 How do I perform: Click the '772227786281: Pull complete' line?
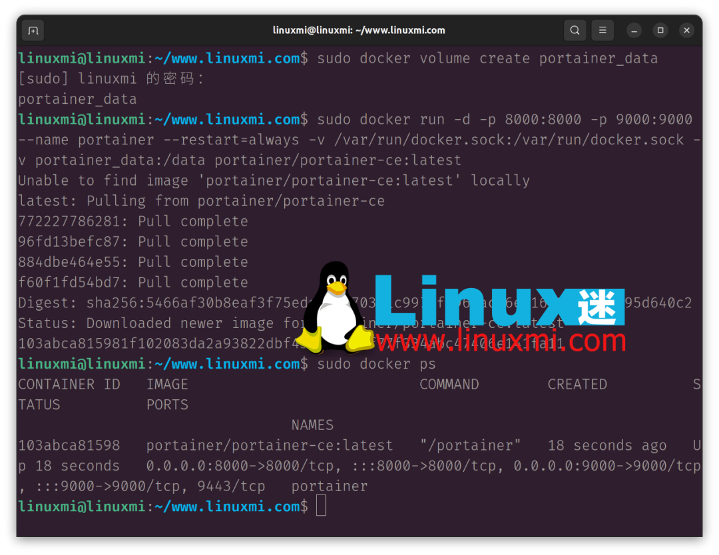(133, 222)
